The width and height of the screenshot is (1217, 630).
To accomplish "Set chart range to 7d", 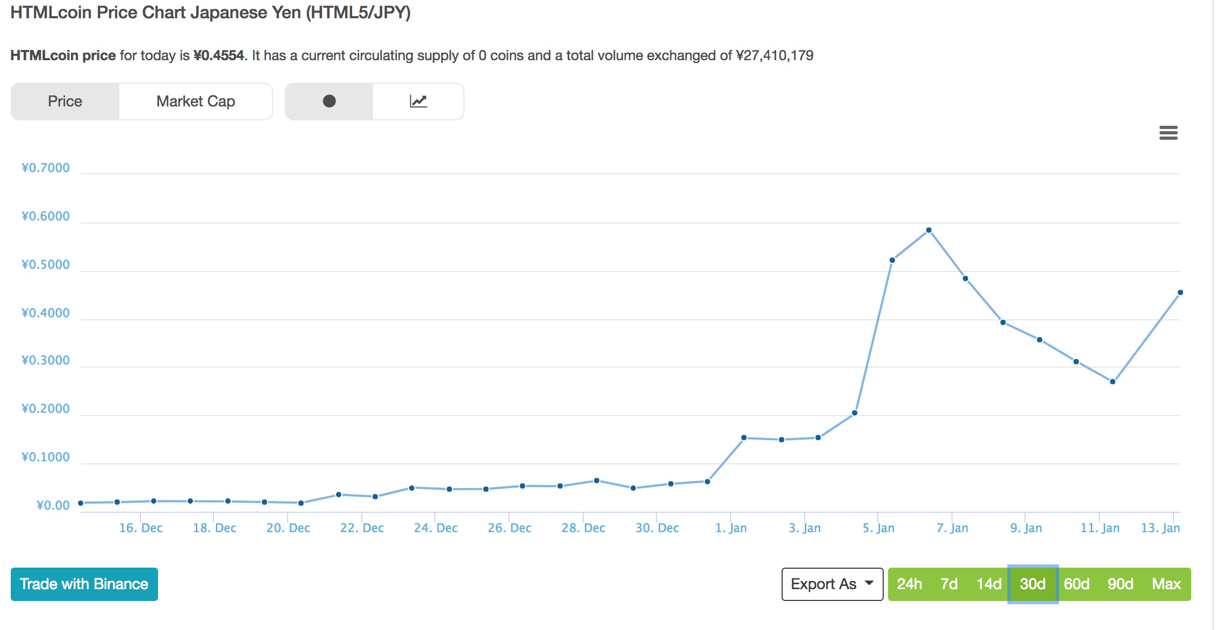I will pyautogui.click(x=949, y=584).
